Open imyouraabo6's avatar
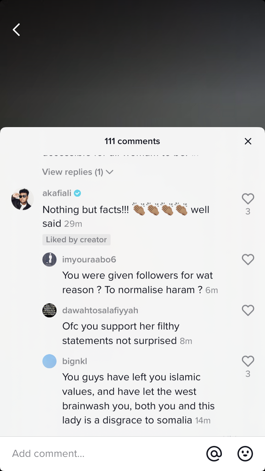This screenshot has height=471, width=265. 49,260
